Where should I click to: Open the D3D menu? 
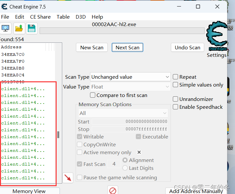(81, 17)
